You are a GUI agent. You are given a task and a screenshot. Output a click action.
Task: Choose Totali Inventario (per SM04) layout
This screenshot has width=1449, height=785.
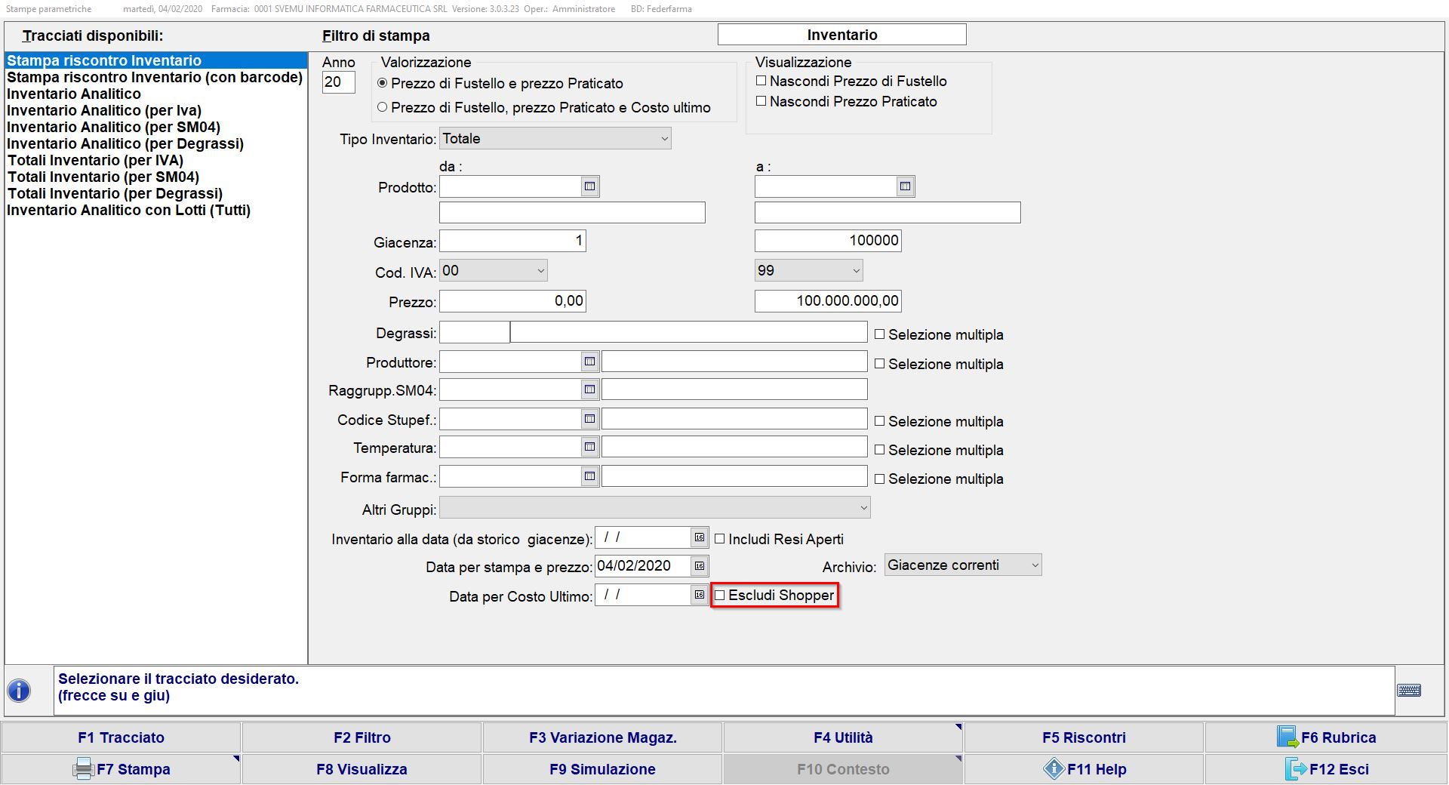103,177
